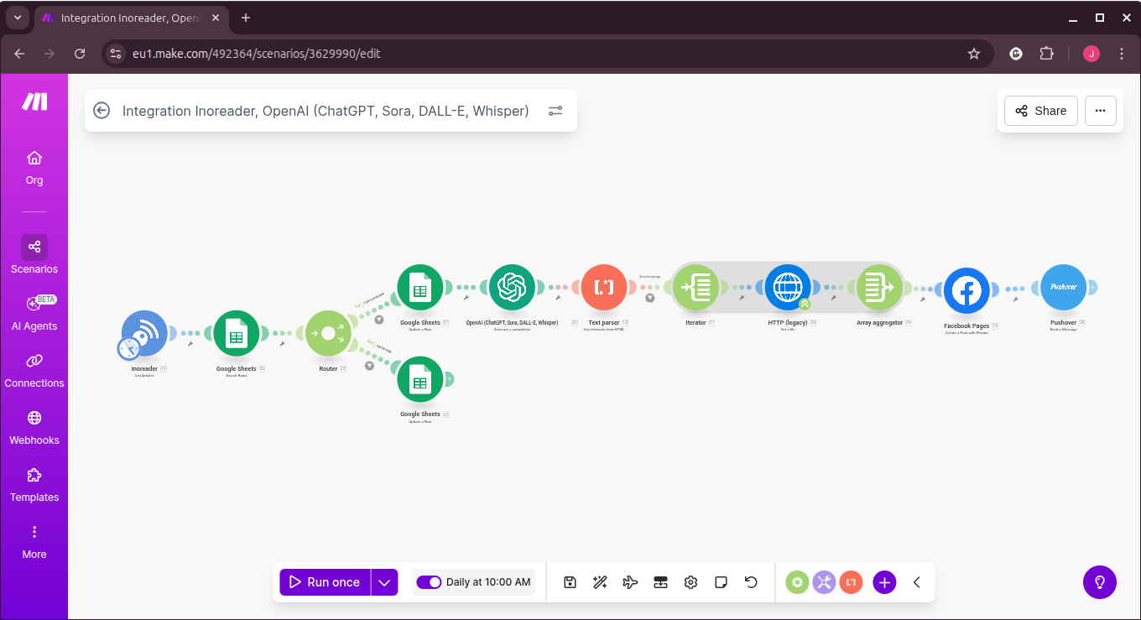Open the Pushover module

(1063, 286)
